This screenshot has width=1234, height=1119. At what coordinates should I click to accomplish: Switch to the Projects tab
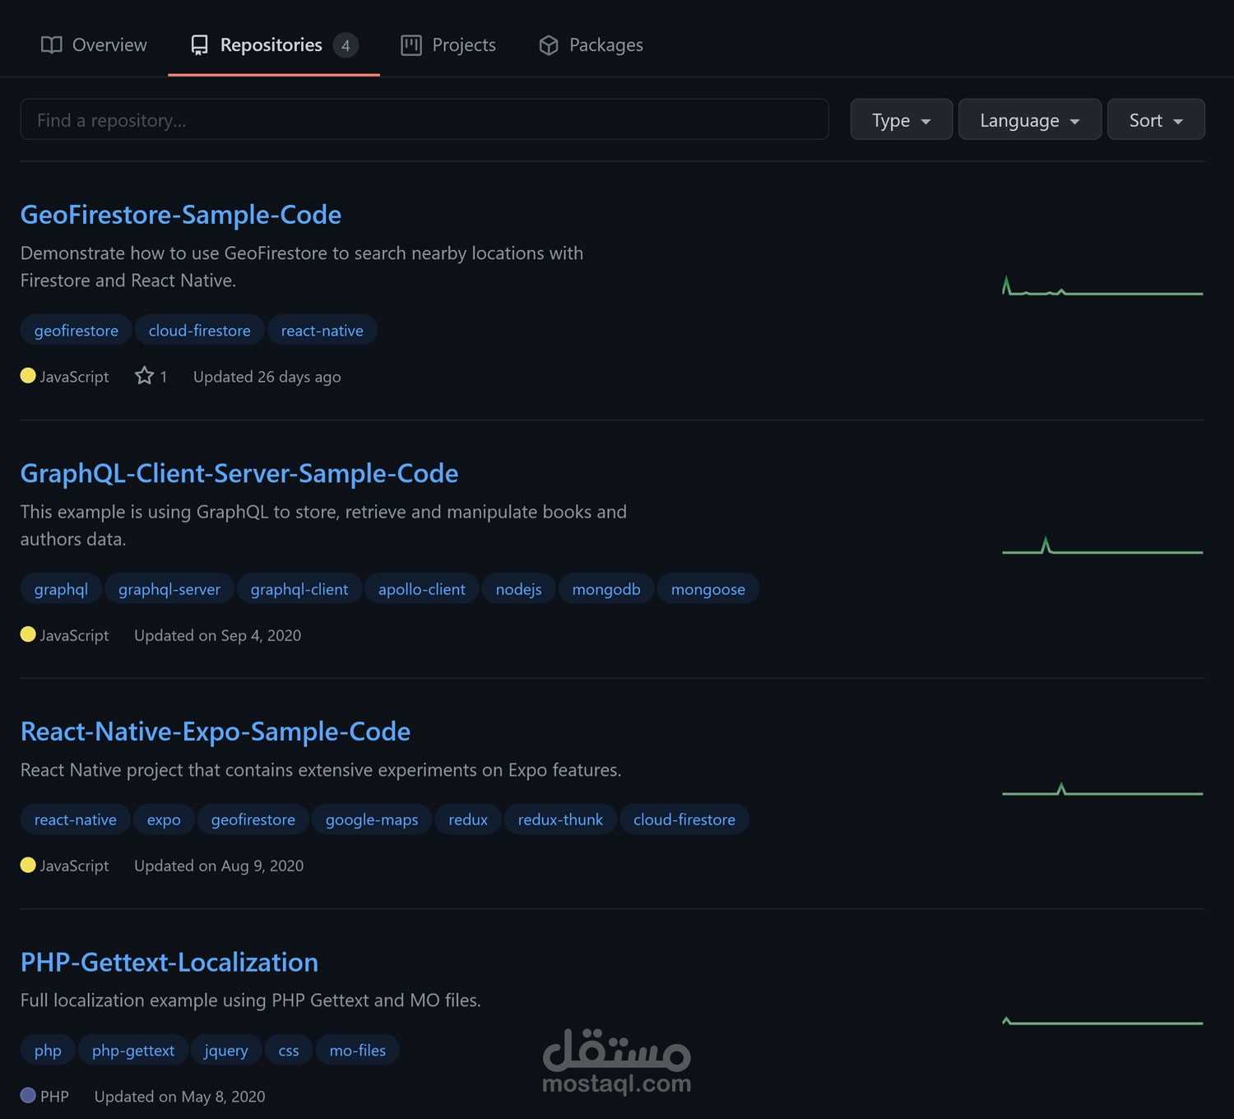point(448,45)
